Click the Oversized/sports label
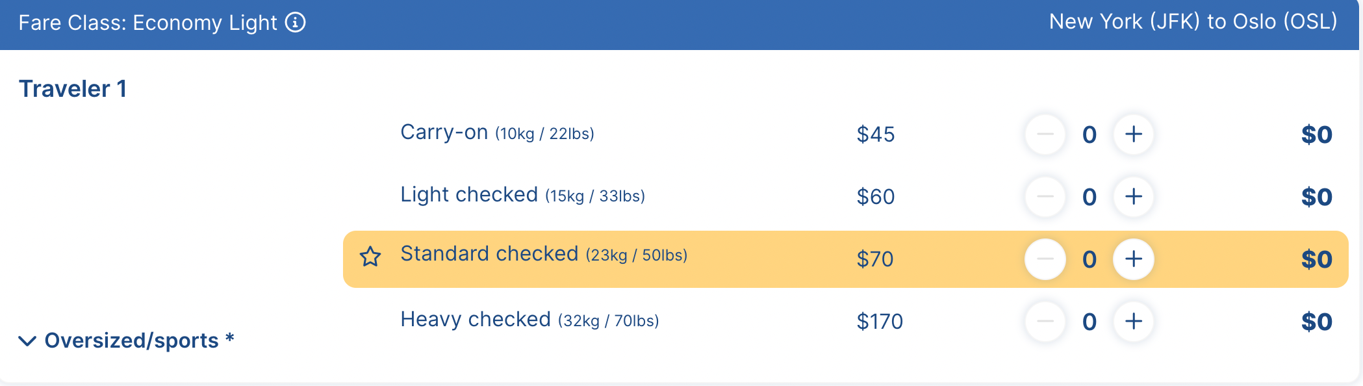 132,341
